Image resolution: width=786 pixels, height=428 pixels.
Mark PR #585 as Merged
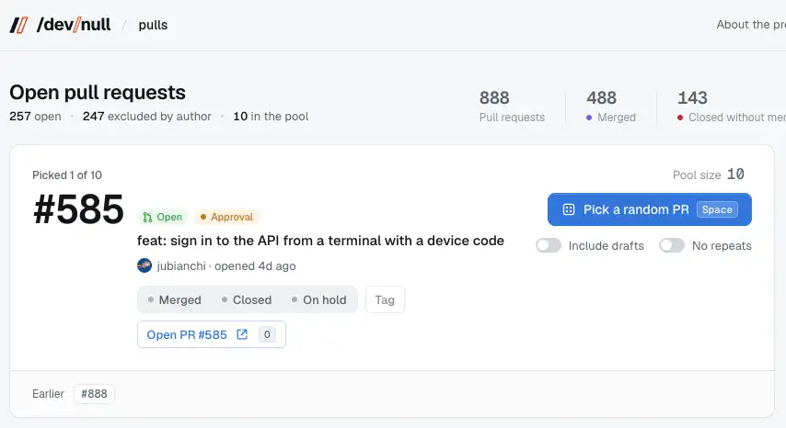pos(175,300)
